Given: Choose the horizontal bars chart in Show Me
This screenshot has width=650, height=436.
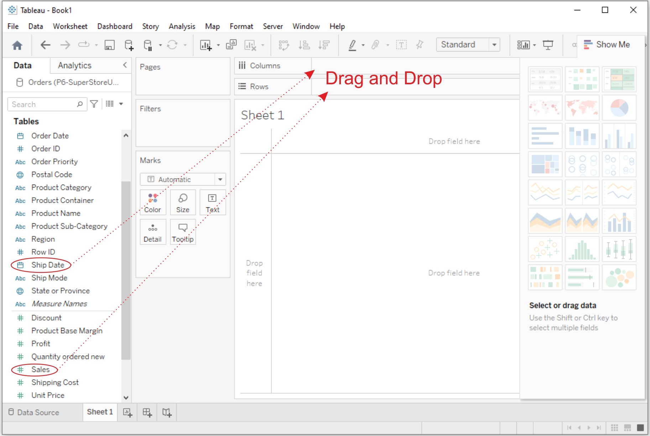Looking at the screenshot, I should [545, 136].
